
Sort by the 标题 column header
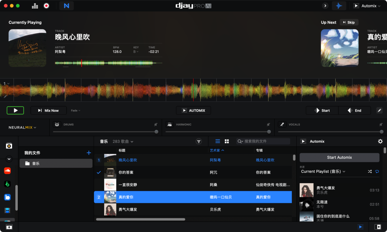(x=122, y=150)
